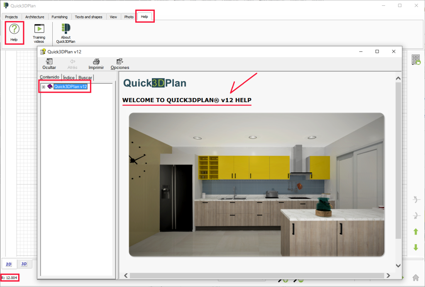Click the vertical scrollbar thumb

pyautogui.click(x=398, y=160)
